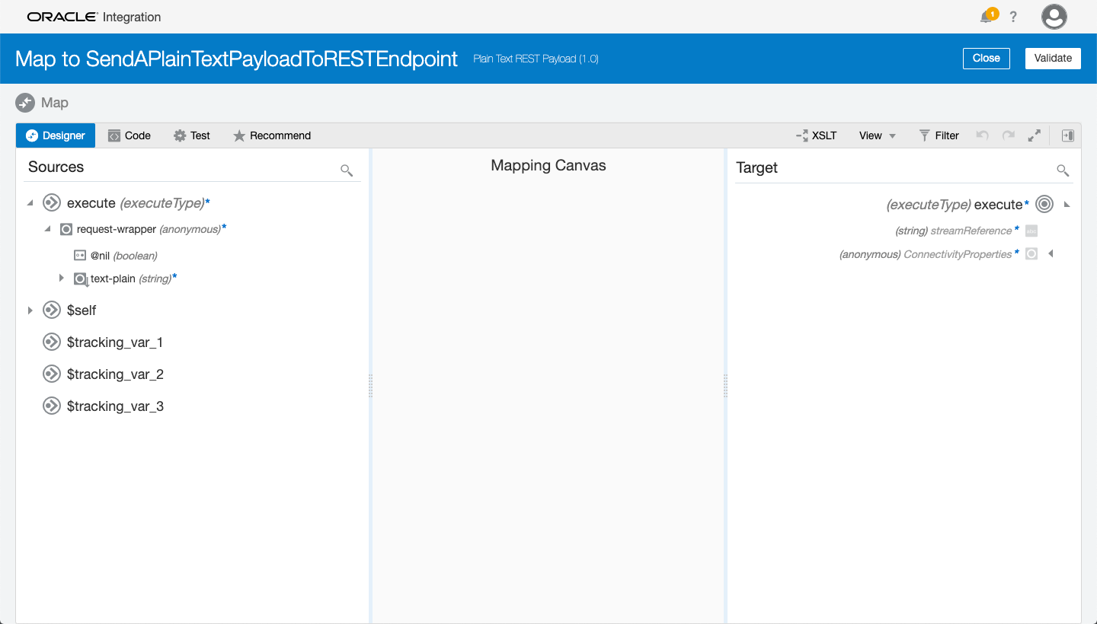Undo the last mapping change
This screenshot has width=1097, height=624.
point(983,135)
